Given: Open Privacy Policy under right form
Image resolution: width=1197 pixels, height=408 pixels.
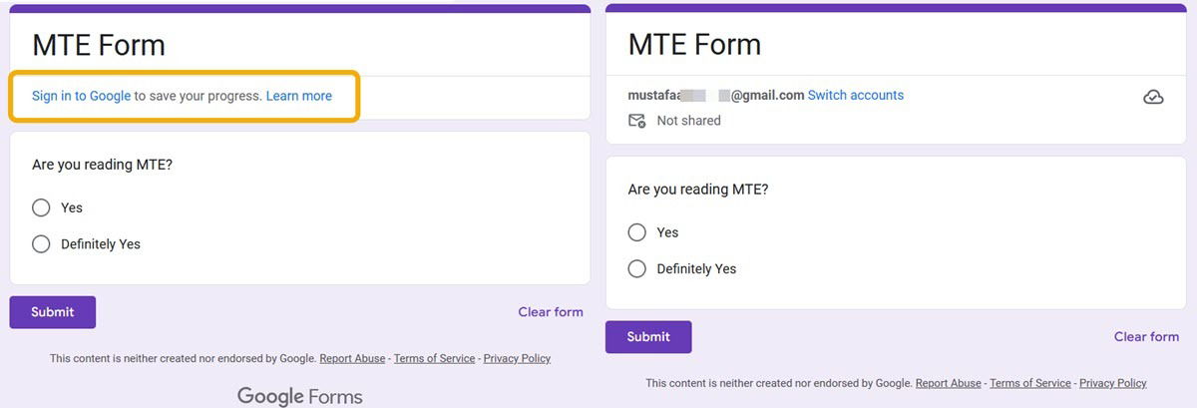Looking at the screenshot, I should pyautogui.click(x=1112, y=383).
